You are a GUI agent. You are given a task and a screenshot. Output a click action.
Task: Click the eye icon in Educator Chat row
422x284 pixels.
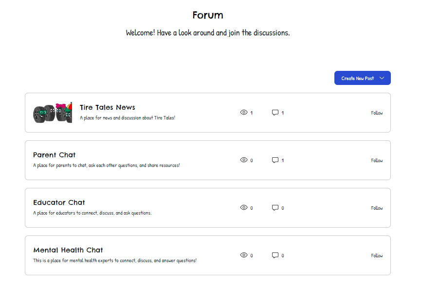click(244, 207)
